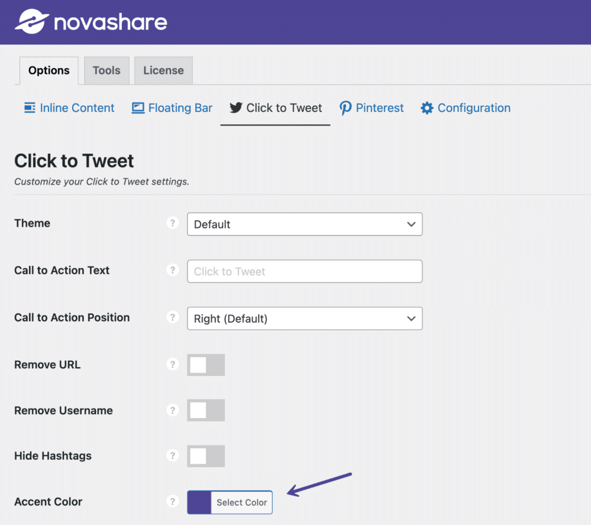The height and width of the screenshot is (525, 591).
Task: Click the purple accent color swatch
Action: coord(199,502)
